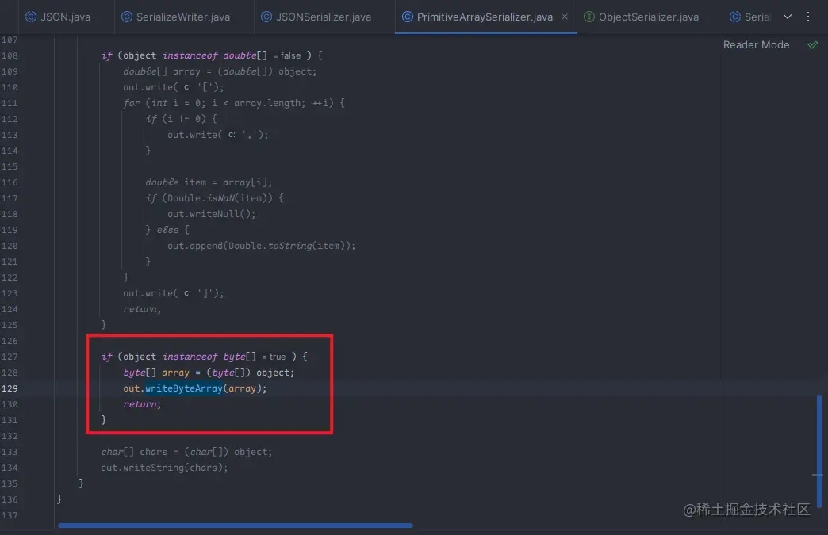Open the JSONSerializer.java tab

[x=316, y=17]
